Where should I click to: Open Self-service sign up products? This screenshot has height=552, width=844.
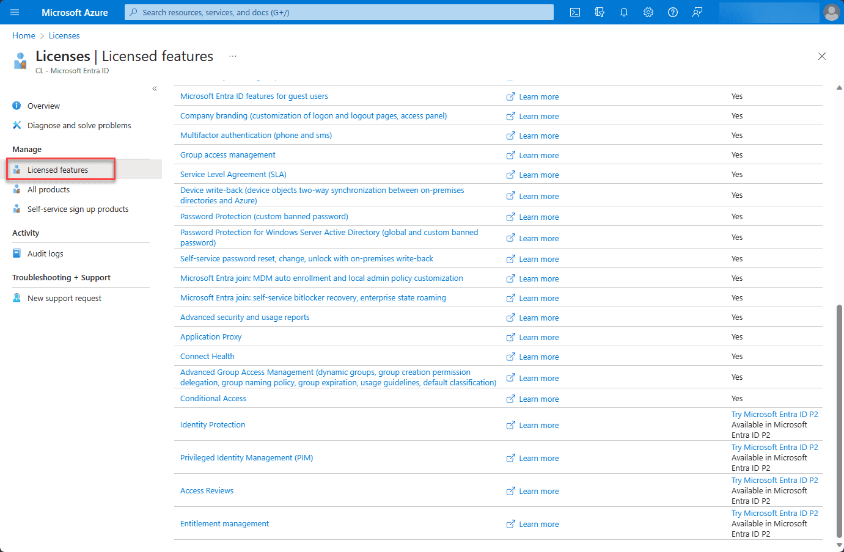point(78,209)
